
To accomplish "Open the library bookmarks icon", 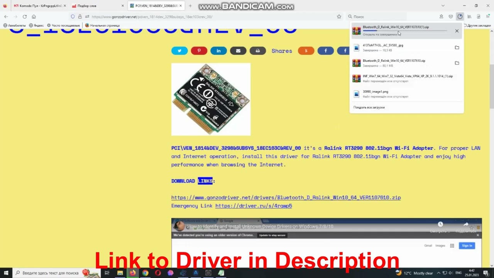I will (x=469, y=17).
